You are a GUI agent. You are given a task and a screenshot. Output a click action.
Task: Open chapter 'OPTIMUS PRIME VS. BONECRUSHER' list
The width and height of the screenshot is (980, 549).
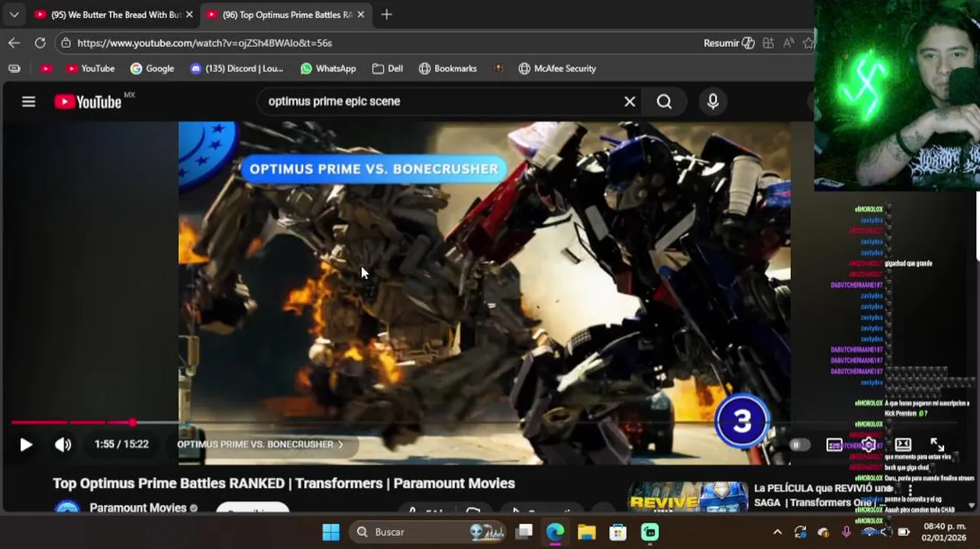tap(260, 445)
